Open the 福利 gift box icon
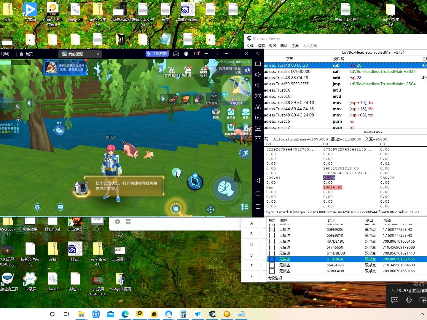427x320 pixels. (203, 72)
